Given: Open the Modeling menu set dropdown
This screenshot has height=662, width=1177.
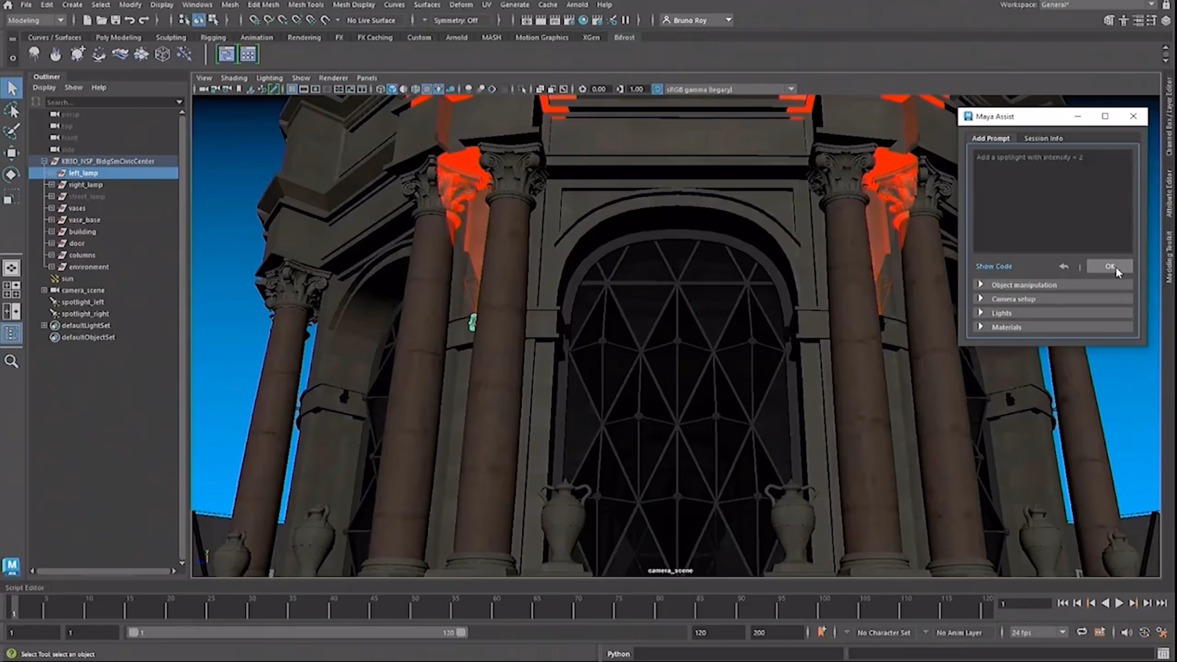Looking at the screenshot, I should [60, 20].
